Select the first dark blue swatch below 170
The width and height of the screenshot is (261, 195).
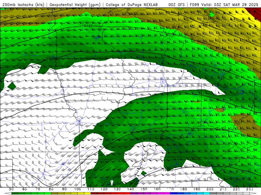pyautogui.click(x=173, y=193)
